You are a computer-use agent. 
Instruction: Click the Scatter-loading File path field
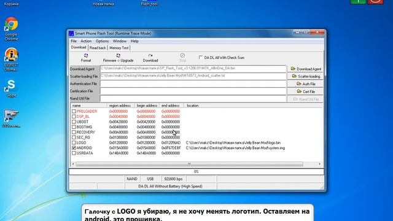[193, 76]
